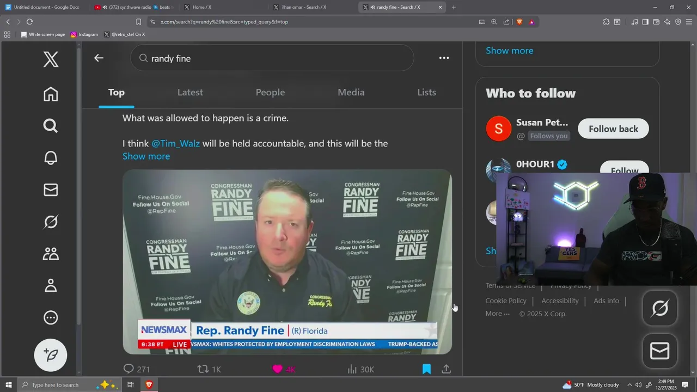Go to X home via house icon

(51, 94)
